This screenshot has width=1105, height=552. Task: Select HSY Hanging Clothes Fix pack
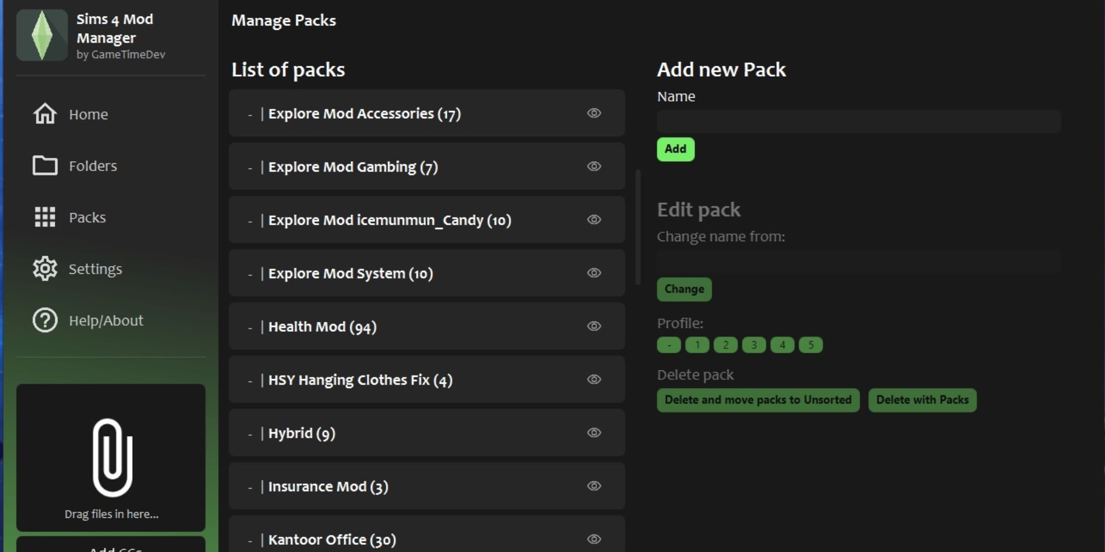click(x=427, y=380)
